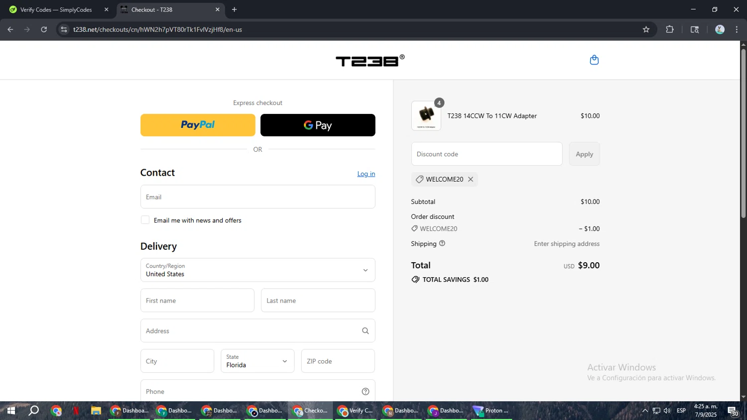Switch to the Checko... taskbar window

310,411
